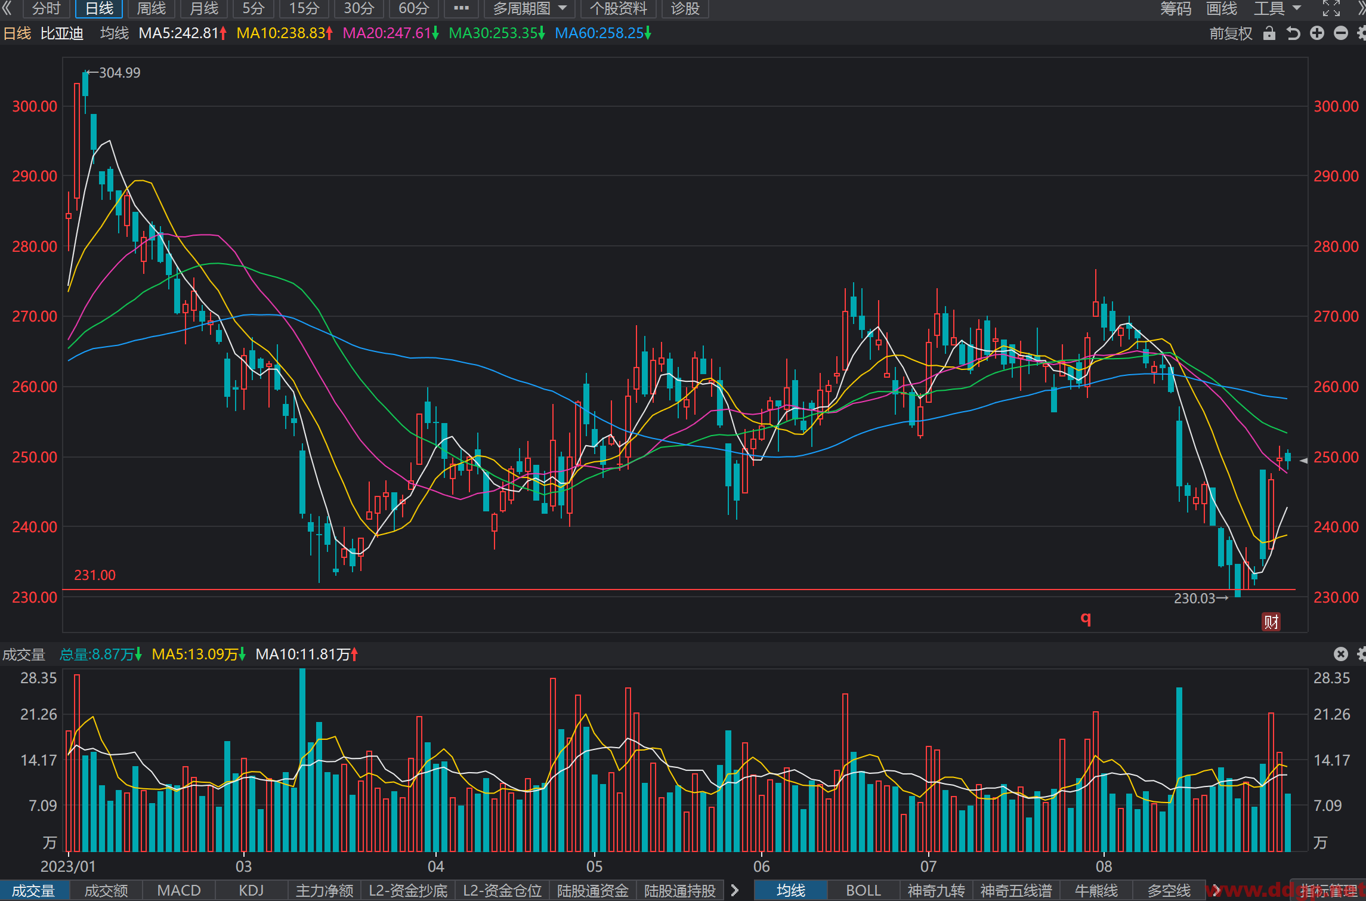The height and width of the screenshot is (901, 1366).
Task: Click the 诊股 button
Action: pos(685,8)
